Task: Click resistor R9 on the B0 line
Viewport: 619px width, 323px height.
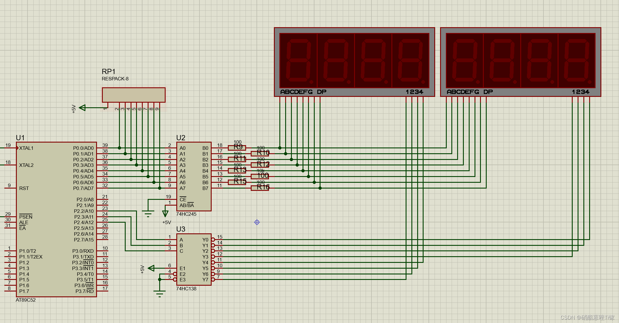Action: click(237, 148)
